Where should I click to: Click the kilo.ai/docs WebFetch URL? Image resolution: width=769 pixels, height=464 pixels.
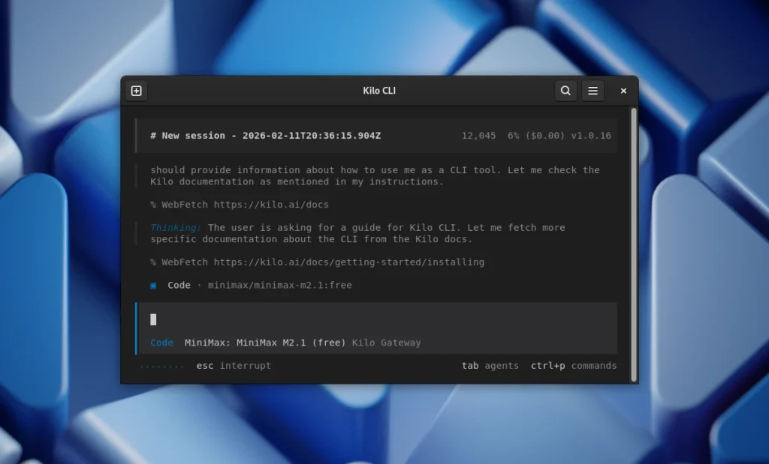[271, 205]
